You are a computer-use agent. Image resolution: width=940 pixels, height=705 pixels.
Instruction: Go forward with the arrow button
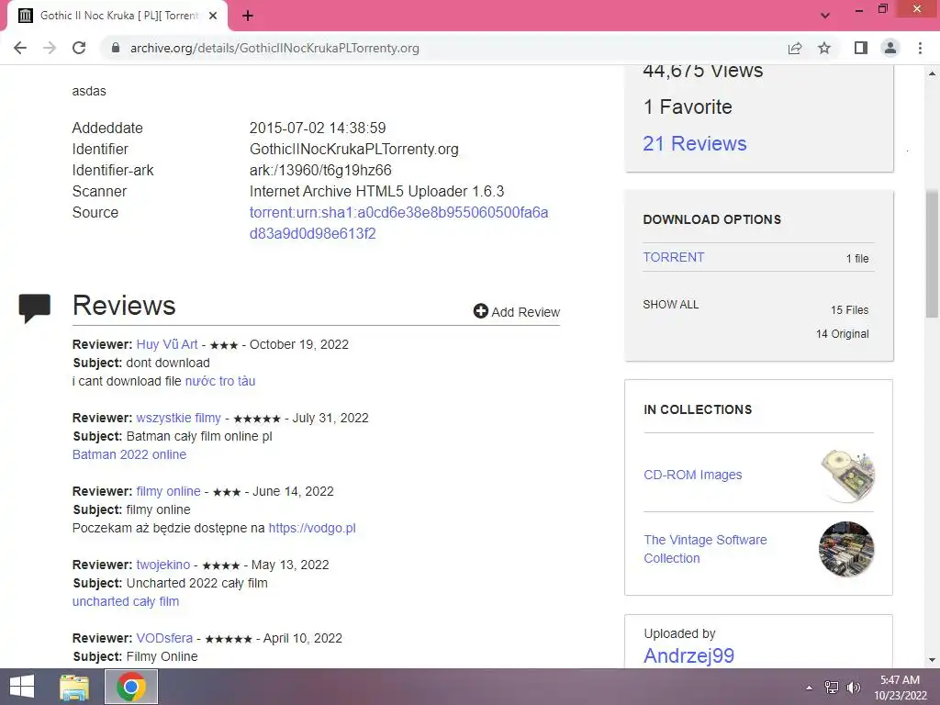[50, 48]
